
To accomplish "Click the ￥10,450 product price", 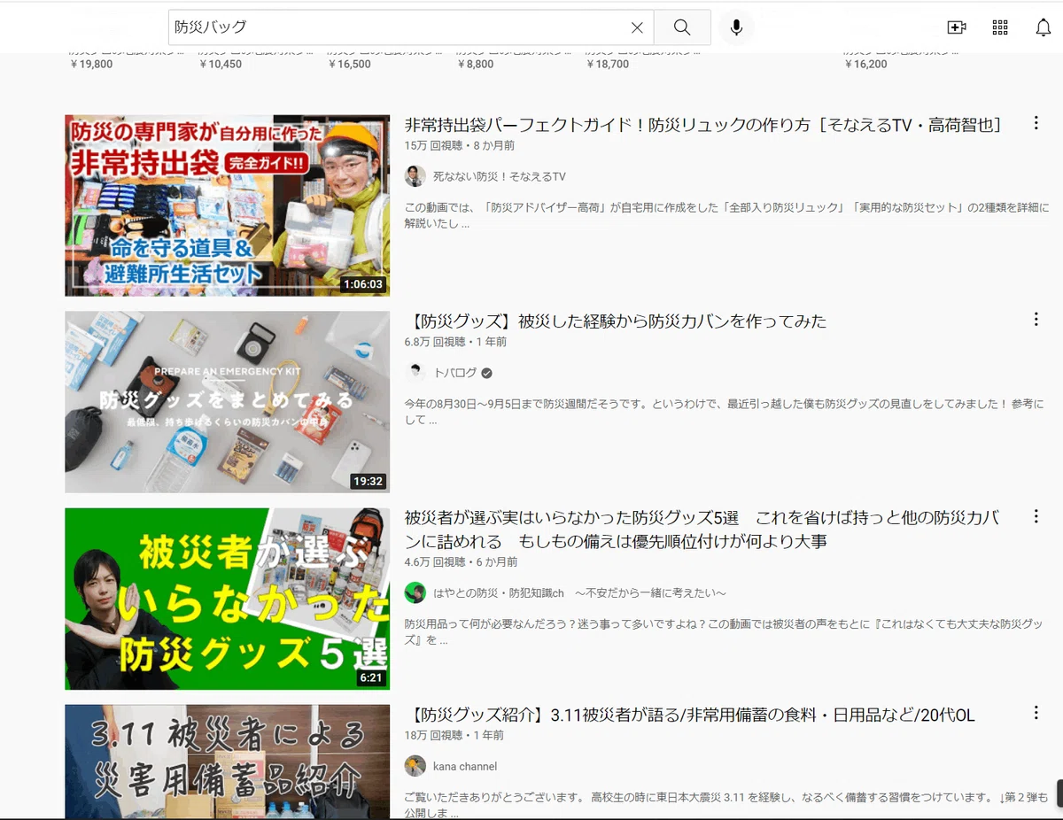I will (220, 64).
